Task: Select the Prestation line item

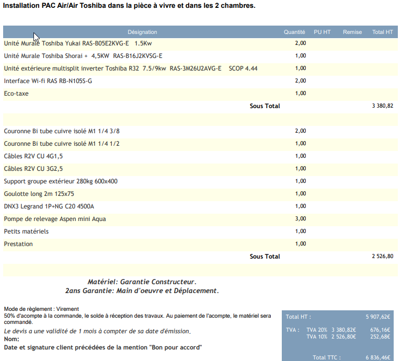Action: [x=18, y=244]
